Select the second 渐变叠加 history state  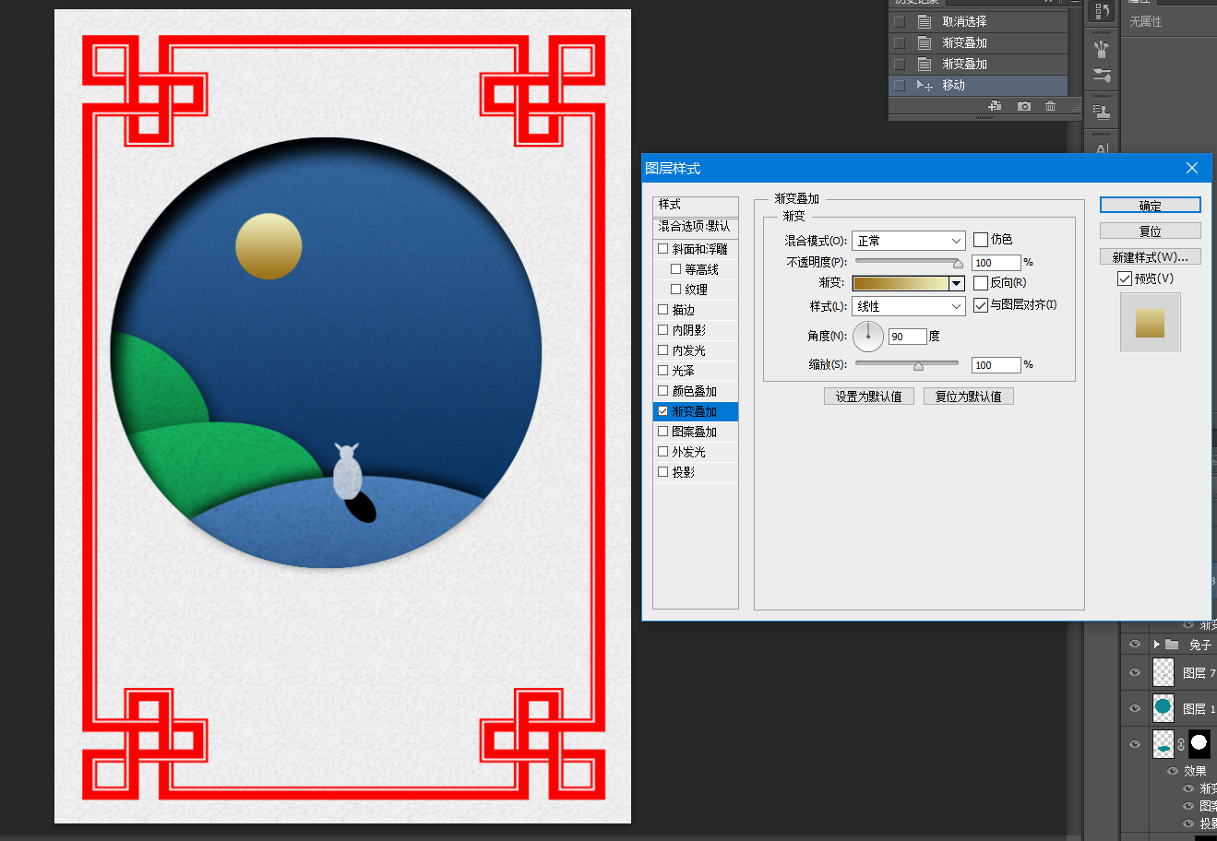pyautogui.click(x=978, y=64)
